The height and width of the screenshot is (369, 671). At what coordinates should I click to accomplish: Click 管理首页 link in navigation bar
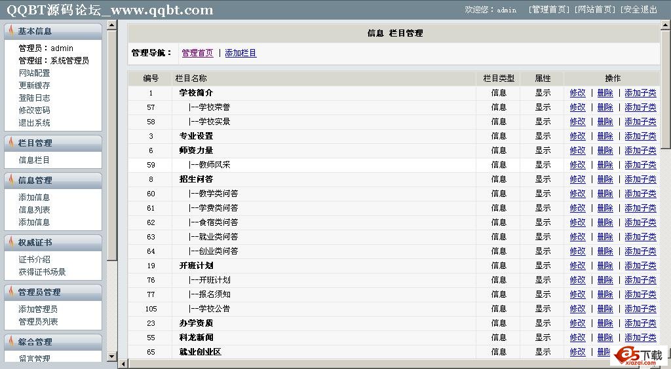coord(197,53)
